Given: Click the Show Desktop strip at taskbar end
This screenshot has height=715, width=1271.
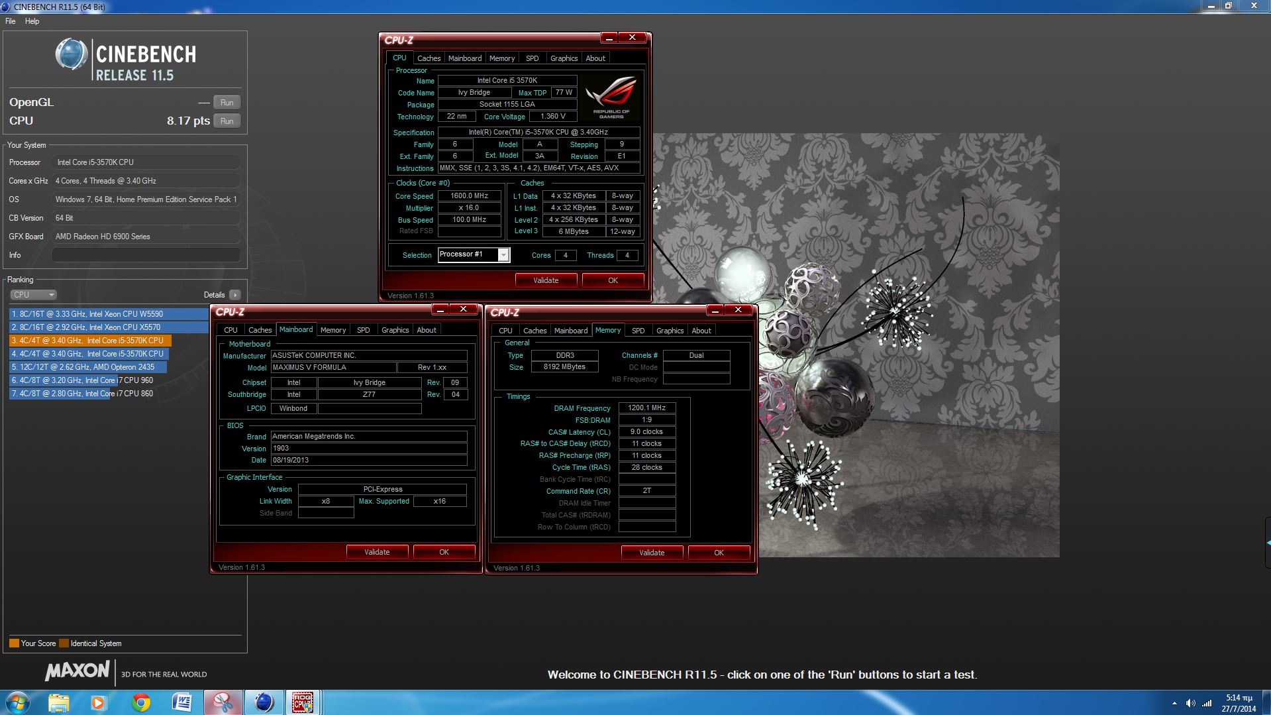Looking at the screenshot, I should (1266, 702).
